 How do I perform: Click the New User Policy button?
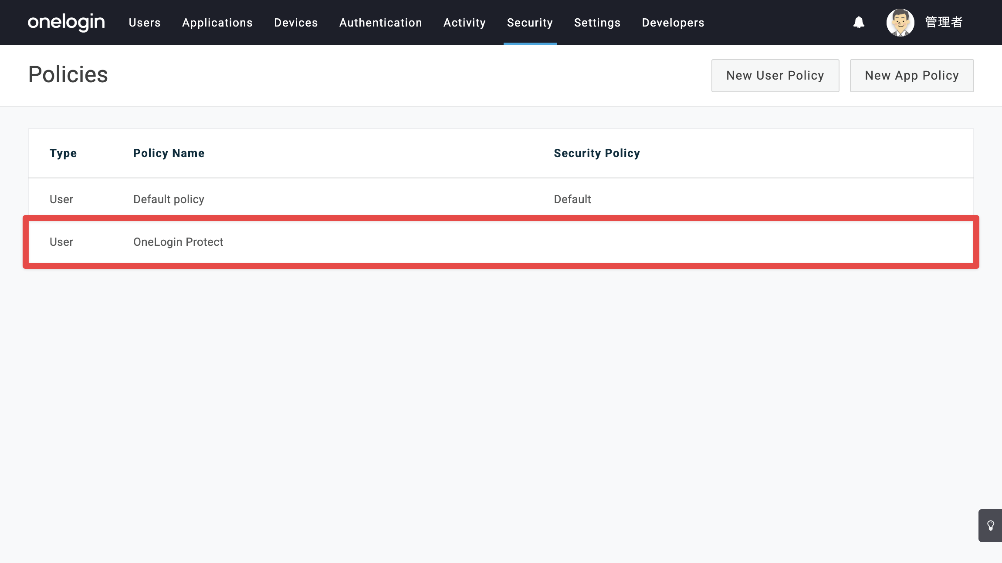775,76
